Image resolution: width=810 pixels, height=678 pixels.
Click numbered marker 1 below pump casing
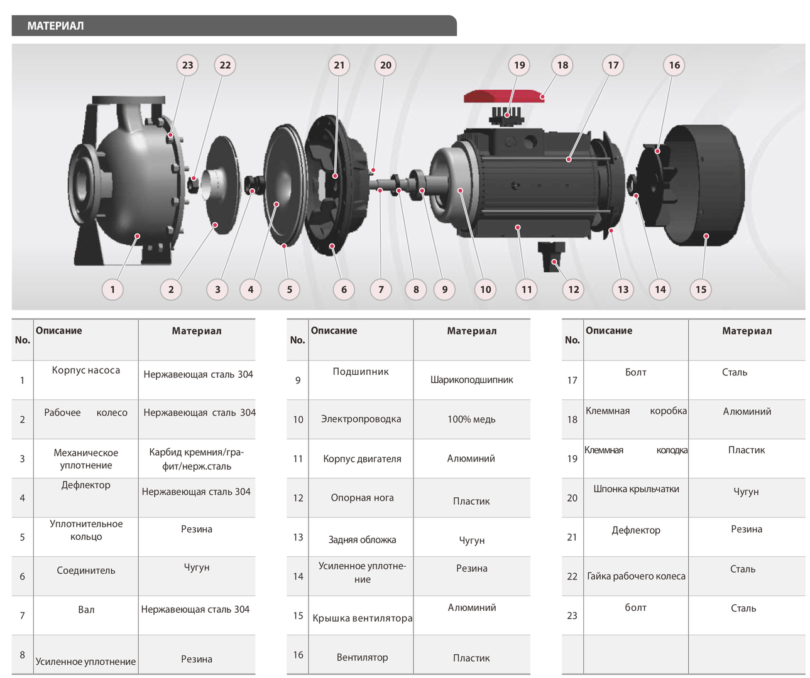coord(112,289)
